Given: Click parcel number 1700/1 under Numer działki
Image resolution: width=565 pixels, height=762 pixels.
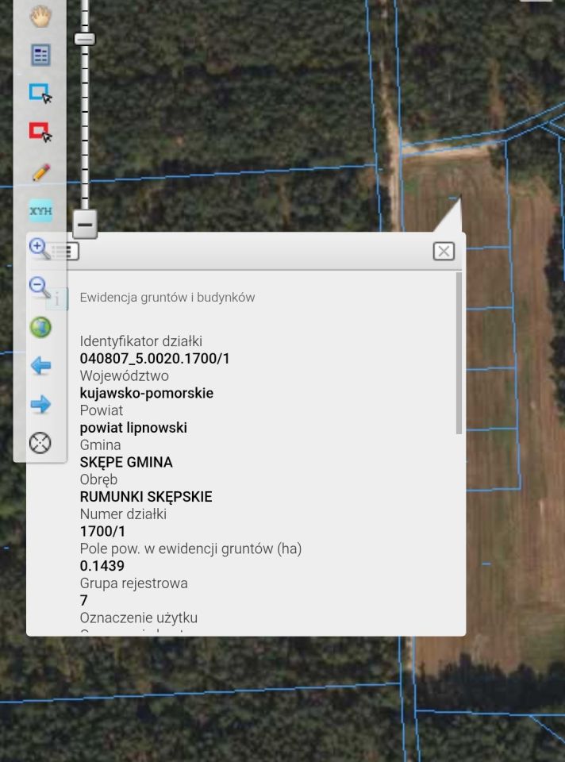Looking at the screenshot, I should pyautogui.click(x=102, y=531).
